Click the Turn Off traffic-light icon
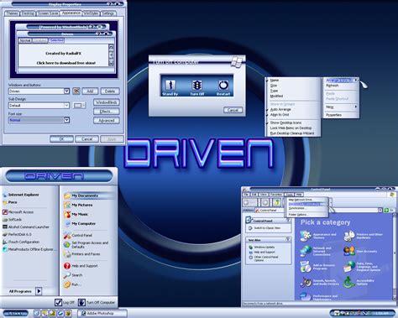This screenshot has width=398, height=318. coord(197,85)
